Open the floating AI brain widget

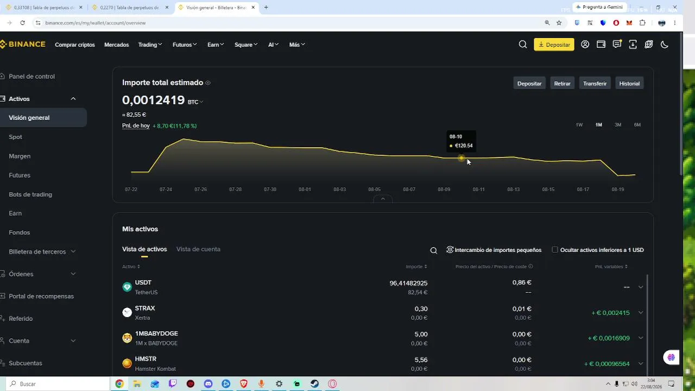tap(671, 357)
